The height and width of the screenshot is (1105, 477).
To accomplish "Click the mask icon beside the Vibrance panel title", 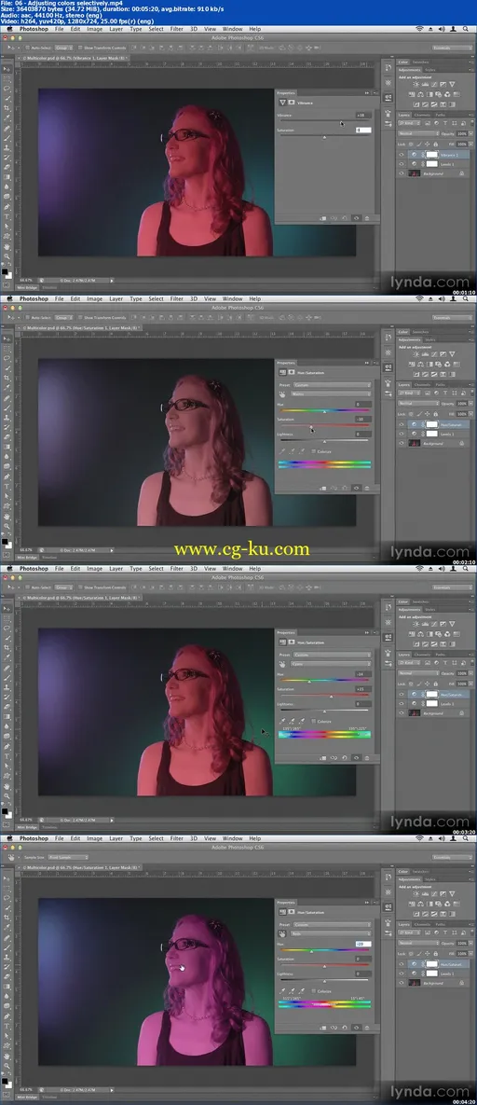I will pyautogui.click(x=293, y=103).
